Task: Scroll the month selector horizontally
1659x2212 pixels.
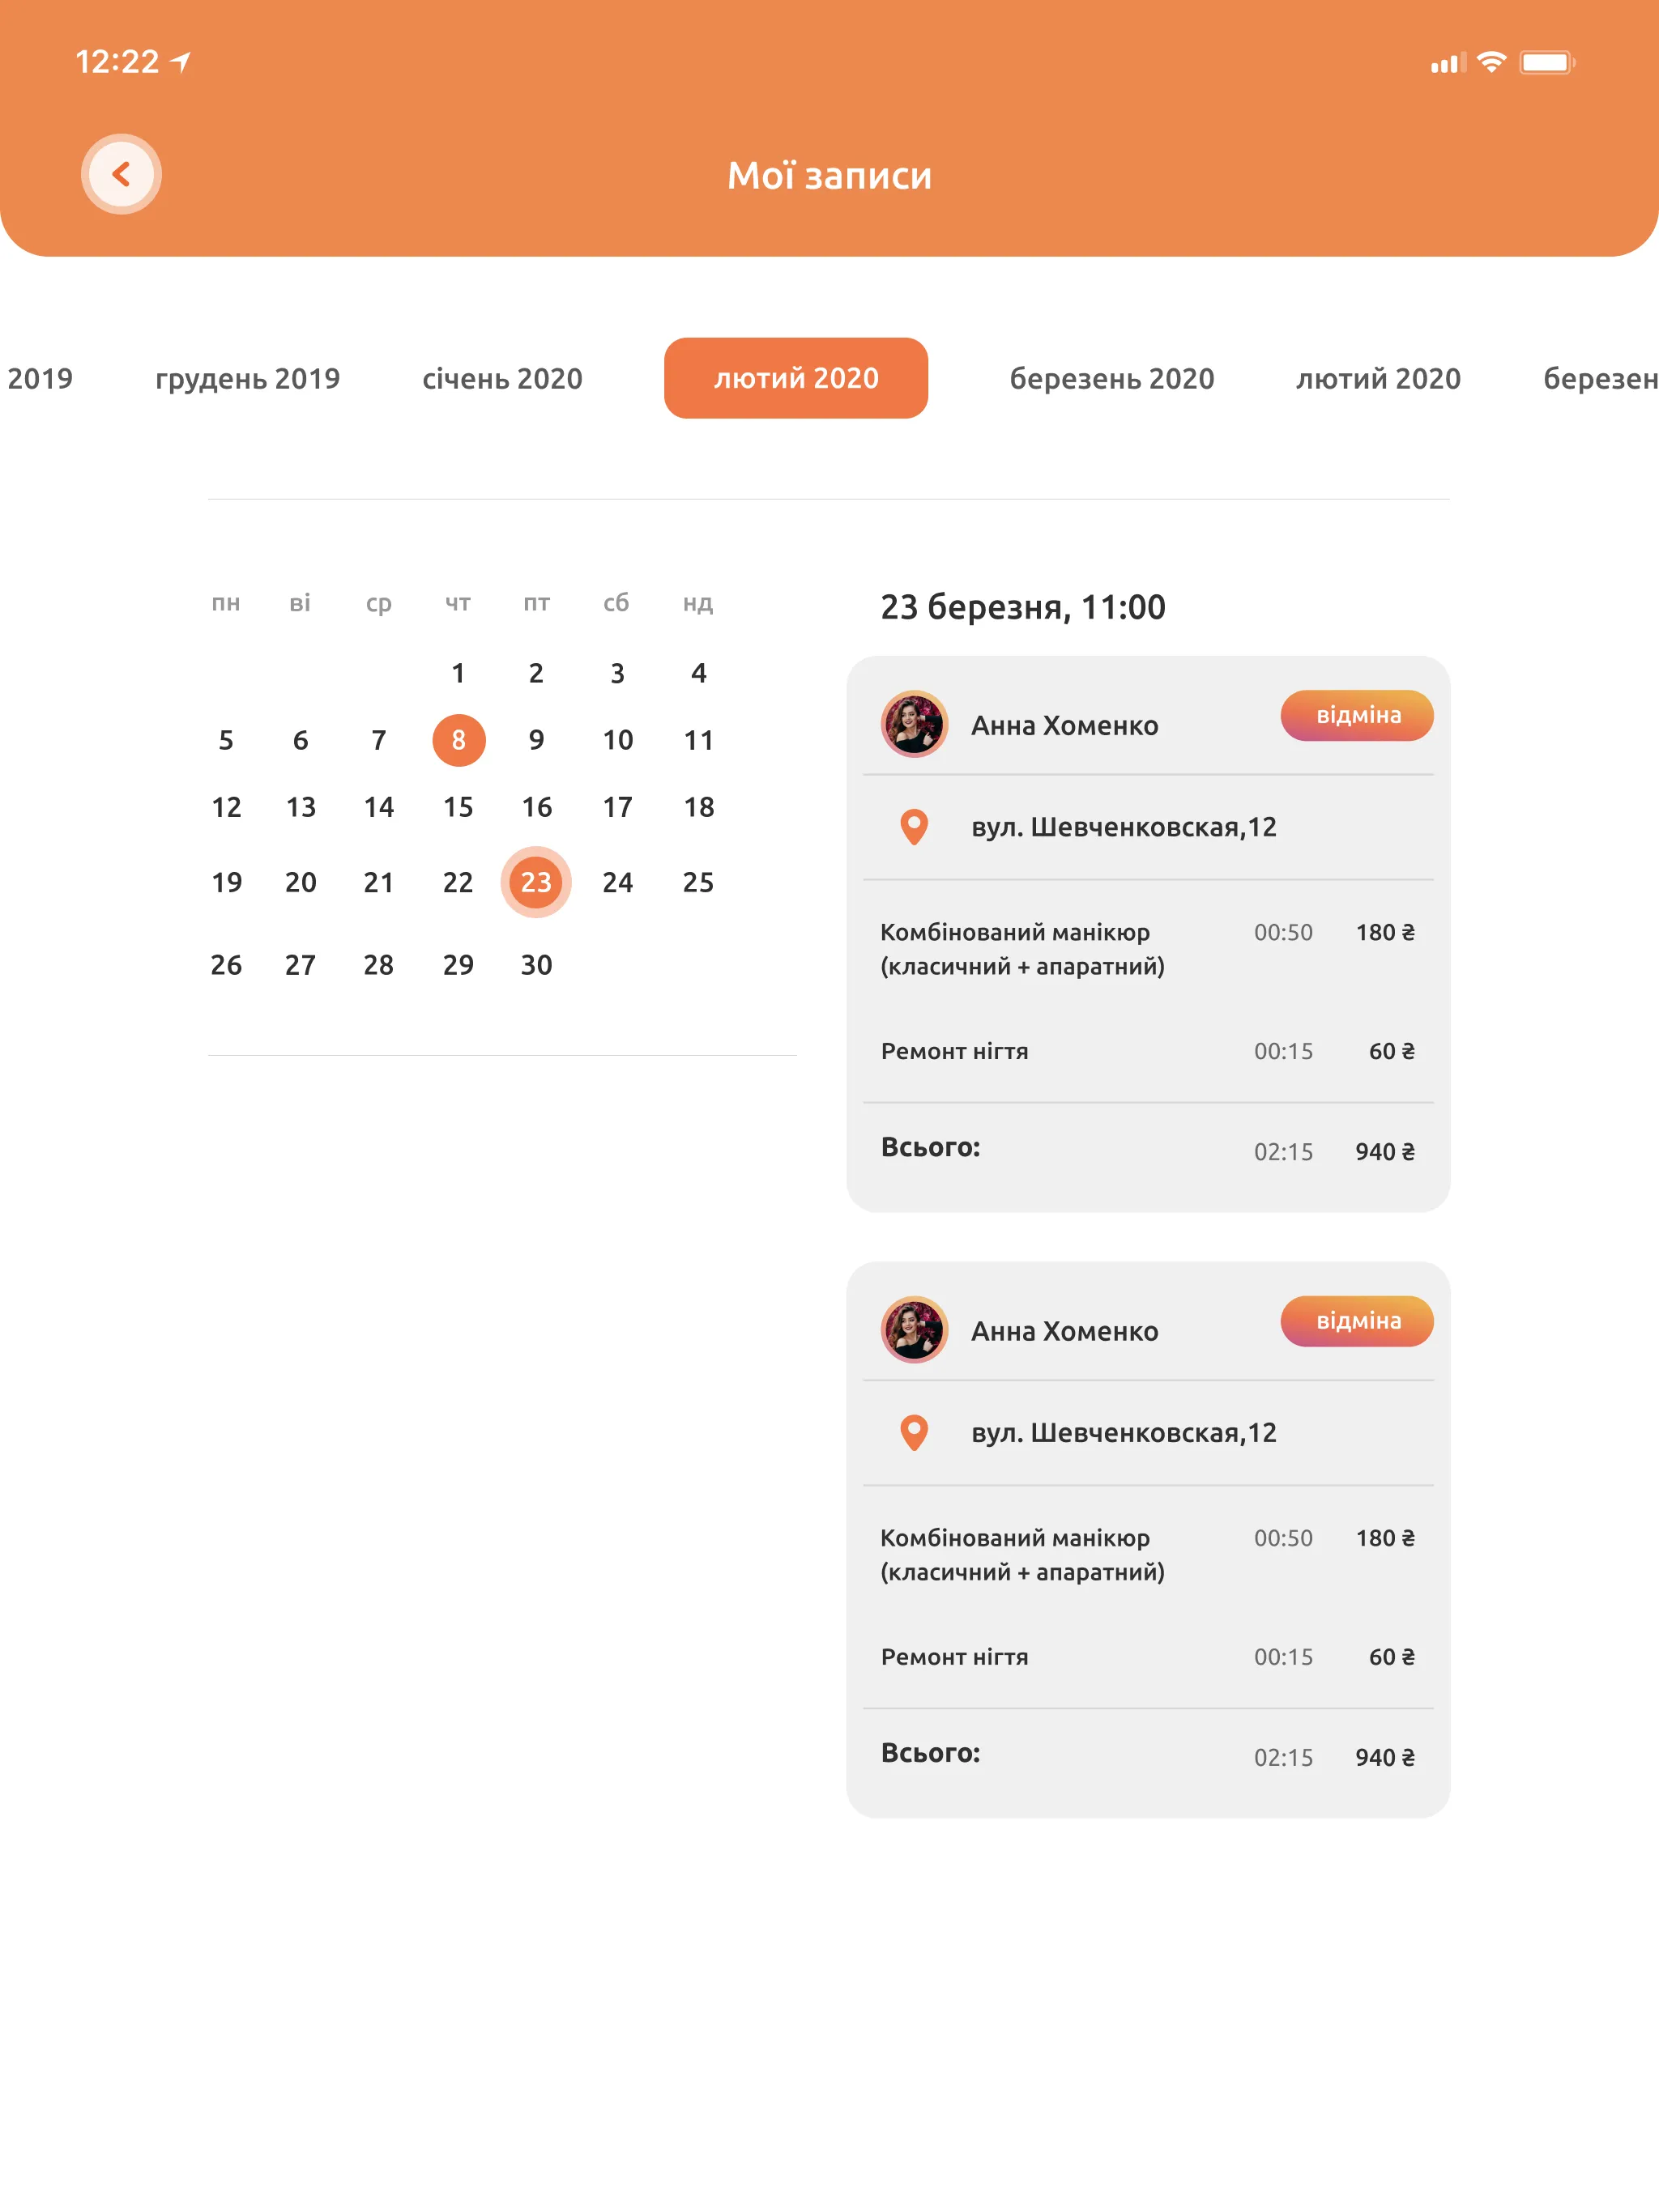Action: (829, 378)
